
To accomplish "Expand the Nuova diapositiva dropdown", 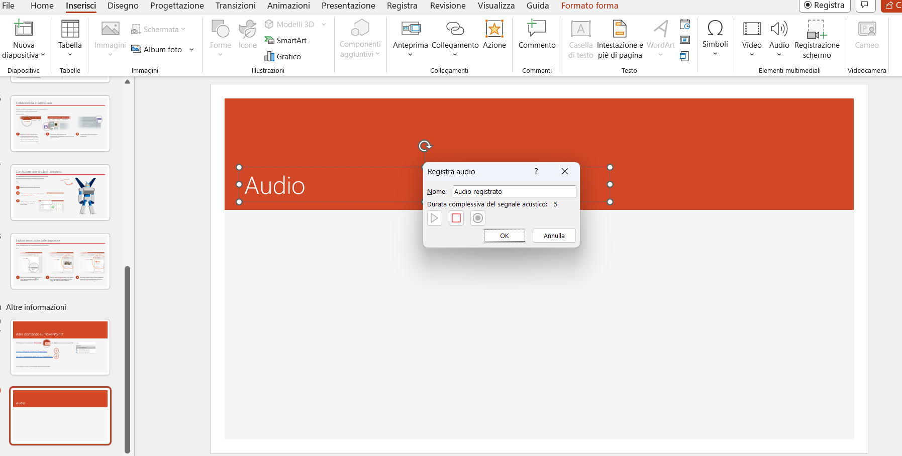I will point(24,55).
